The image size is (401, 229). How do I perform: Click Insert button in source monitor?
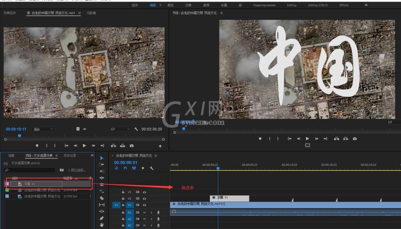(x=113, y=145)
